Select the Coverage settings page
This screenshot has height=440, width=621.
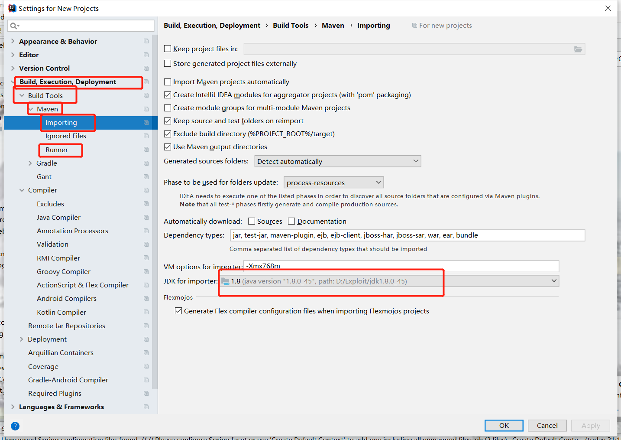43,366
